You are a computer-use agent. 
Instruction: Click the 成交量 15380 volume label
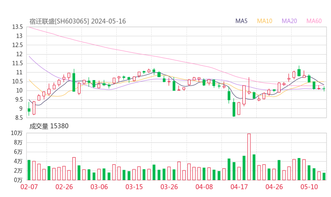click(49, 126)
